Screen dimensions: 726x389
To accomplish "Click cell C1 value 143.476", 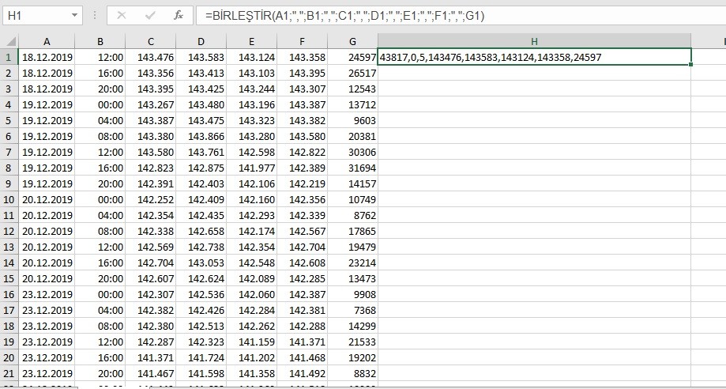I will click(x=150, y=57).
